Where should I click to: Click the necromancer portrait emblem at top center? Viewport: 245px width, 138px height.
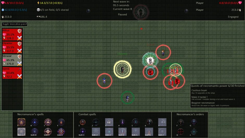click(x=141, y=11)
